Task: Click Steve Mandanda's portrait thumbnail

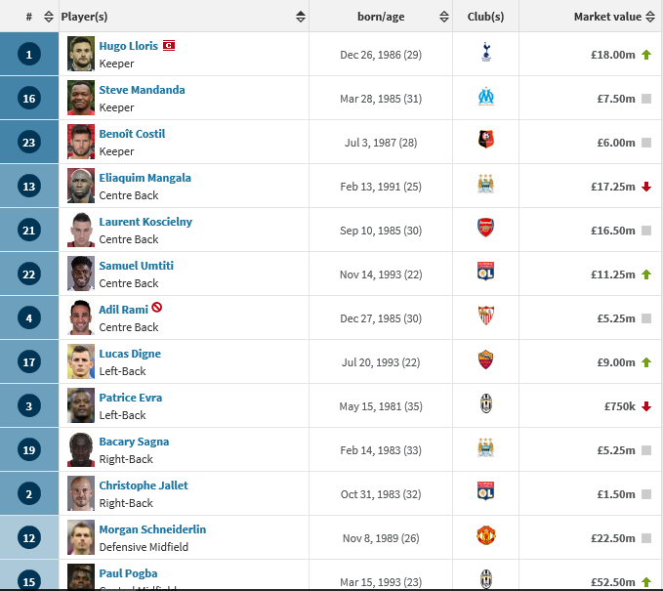Action: [x=81, y=98]
